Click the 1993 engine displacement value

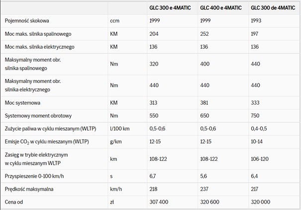[257, 21]
